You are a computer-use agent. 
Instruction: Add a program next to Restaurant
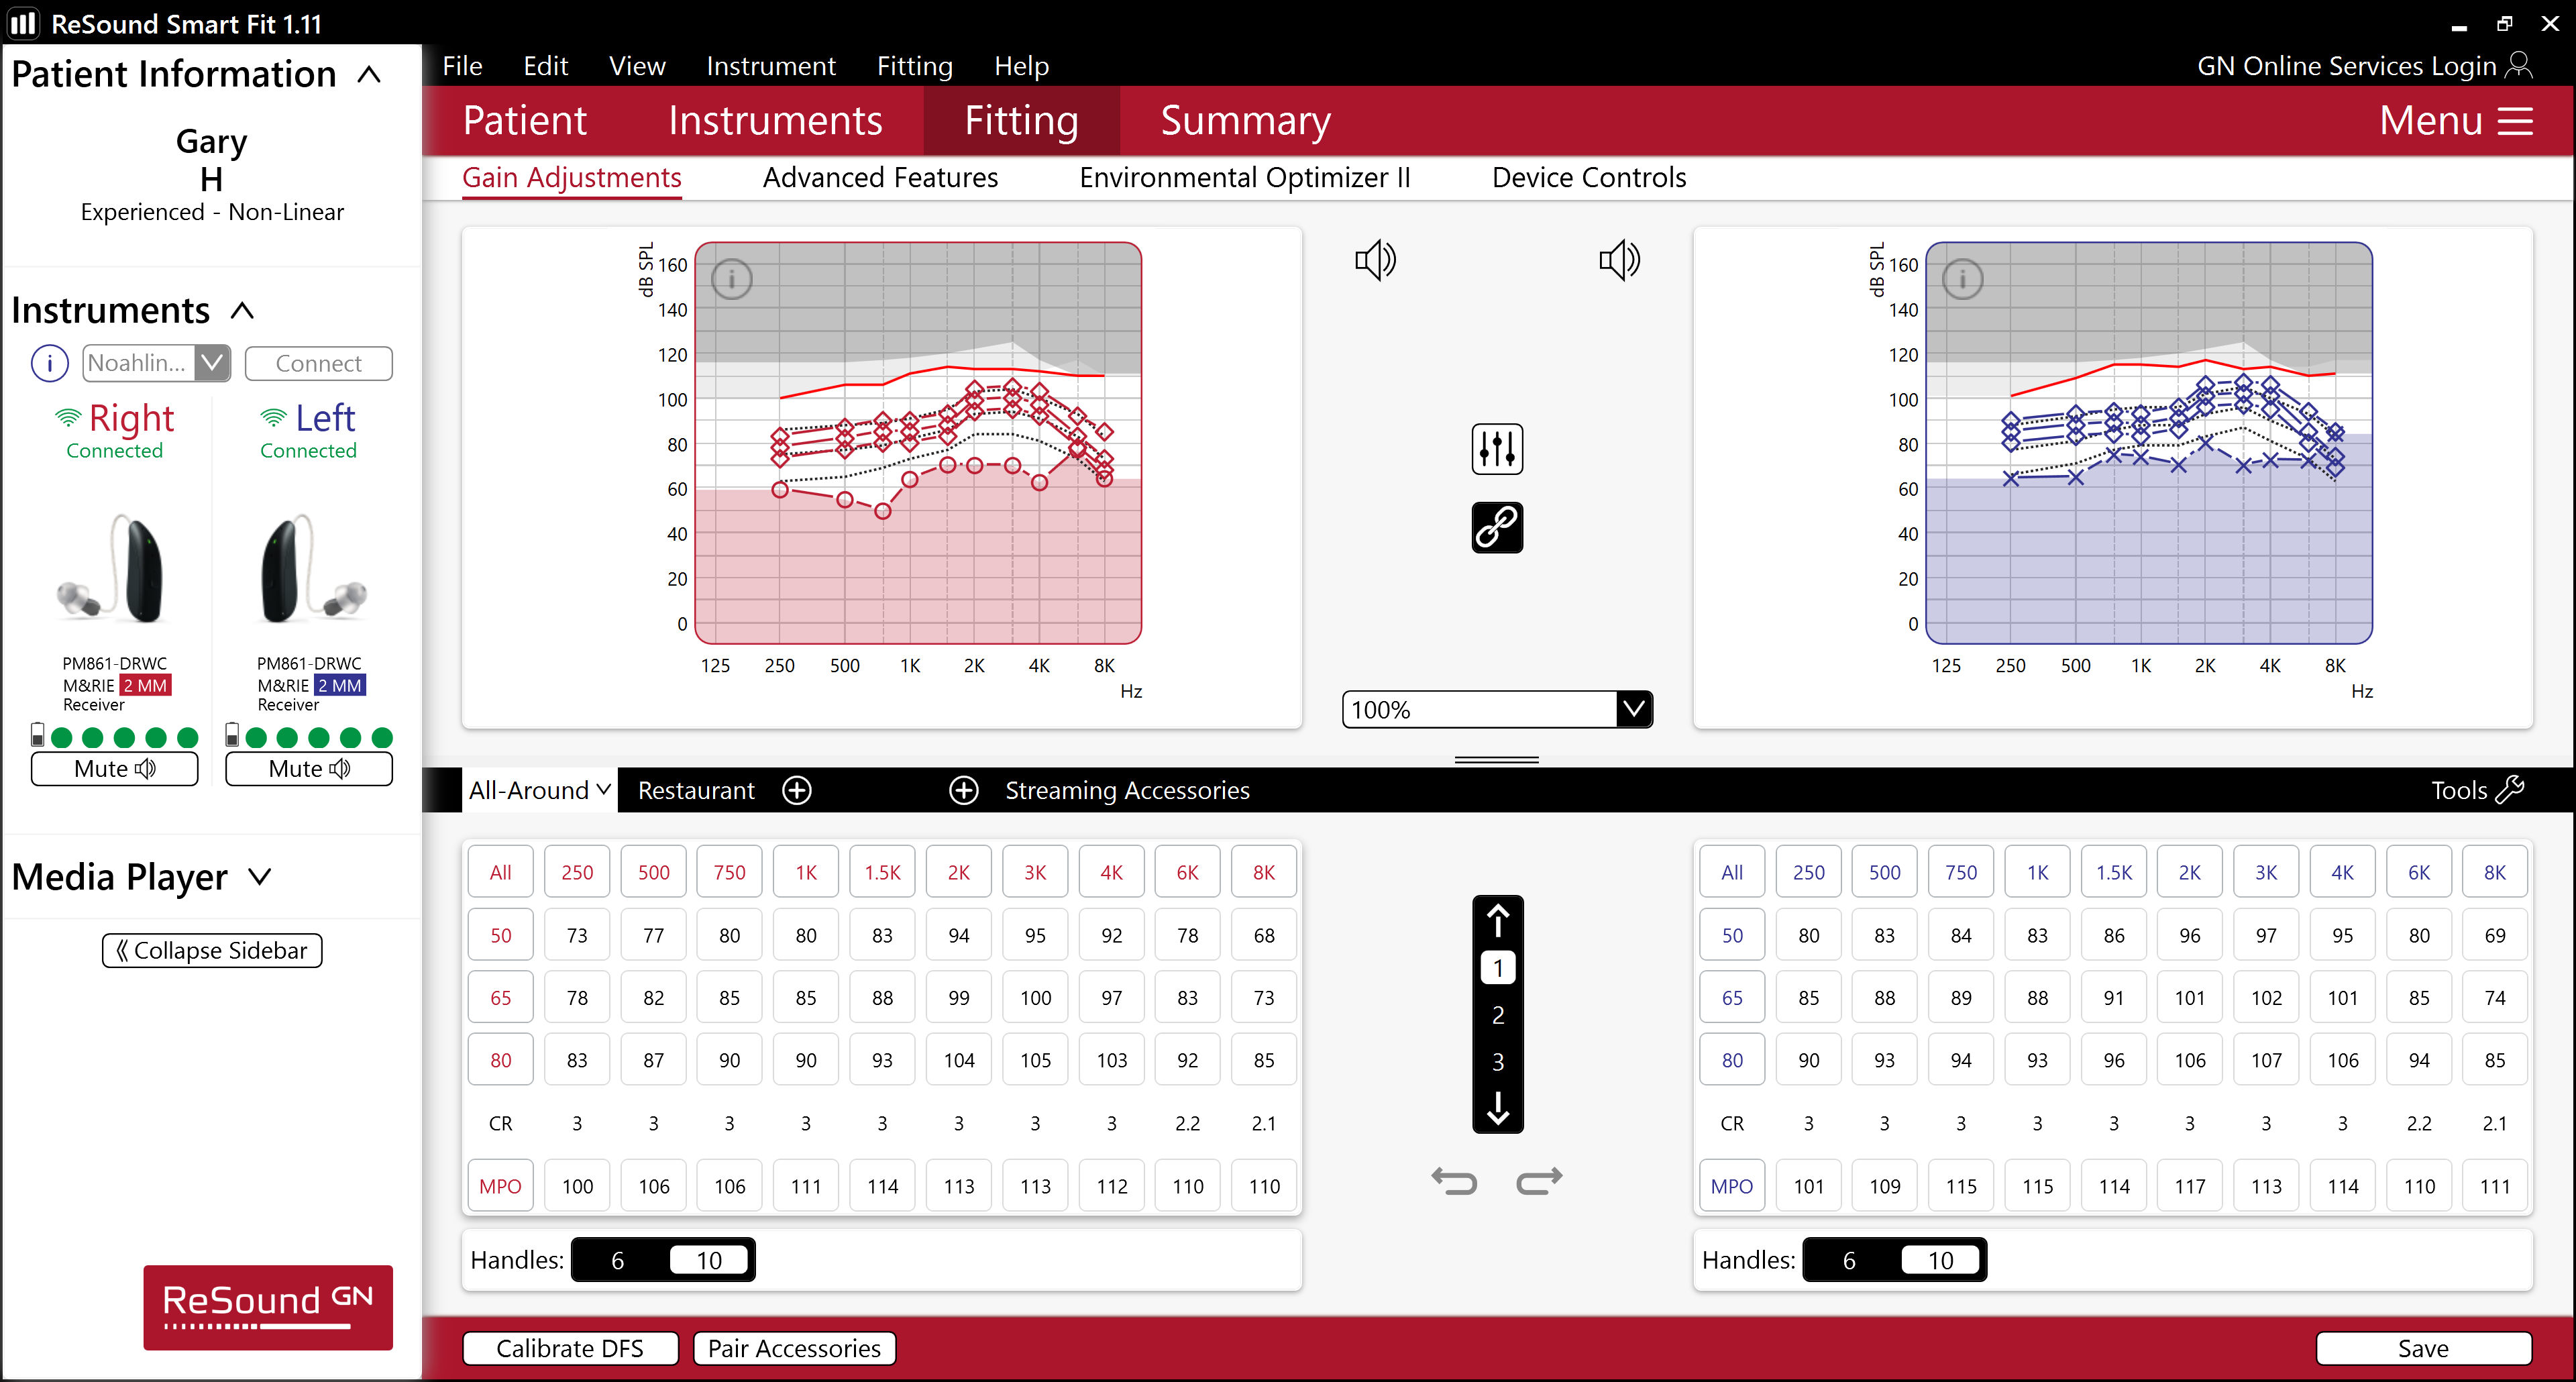(797, 790)
